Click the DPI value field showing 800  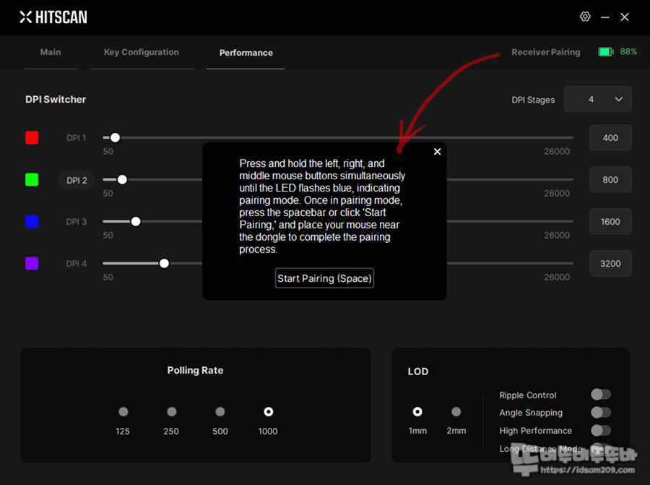(x=610, y=180)
